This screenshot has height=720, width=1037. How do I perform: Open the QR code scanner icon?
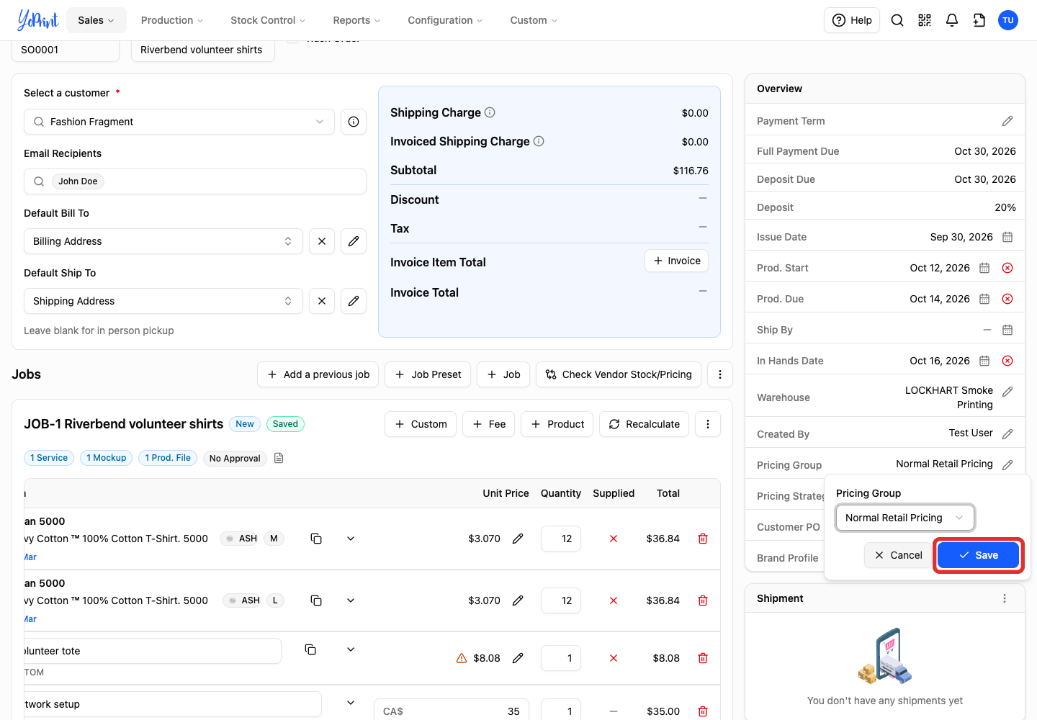(925, 20)
